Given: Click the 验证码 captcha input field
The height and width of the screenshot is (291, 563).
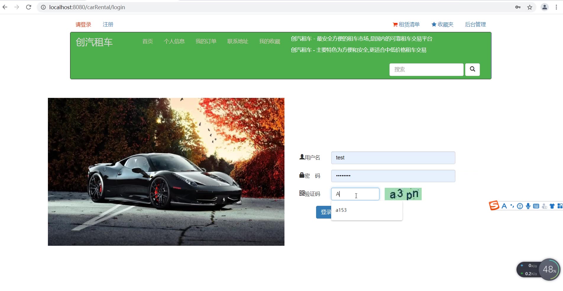Looking at the screenshot, I should coord(355,194).
